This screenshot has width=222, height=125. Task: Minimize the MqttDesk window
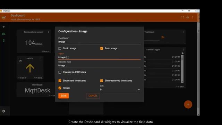coord(182,11)
